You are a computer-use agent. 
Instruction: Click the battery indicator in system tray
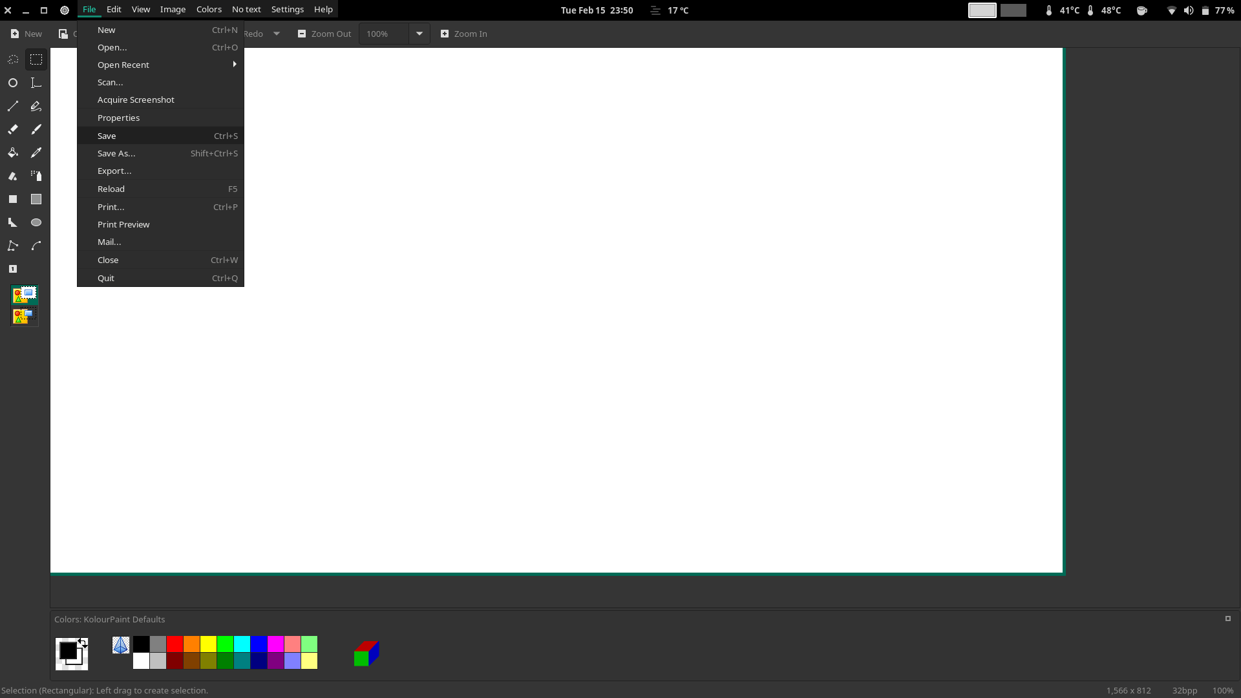[x=1205, y=10]
